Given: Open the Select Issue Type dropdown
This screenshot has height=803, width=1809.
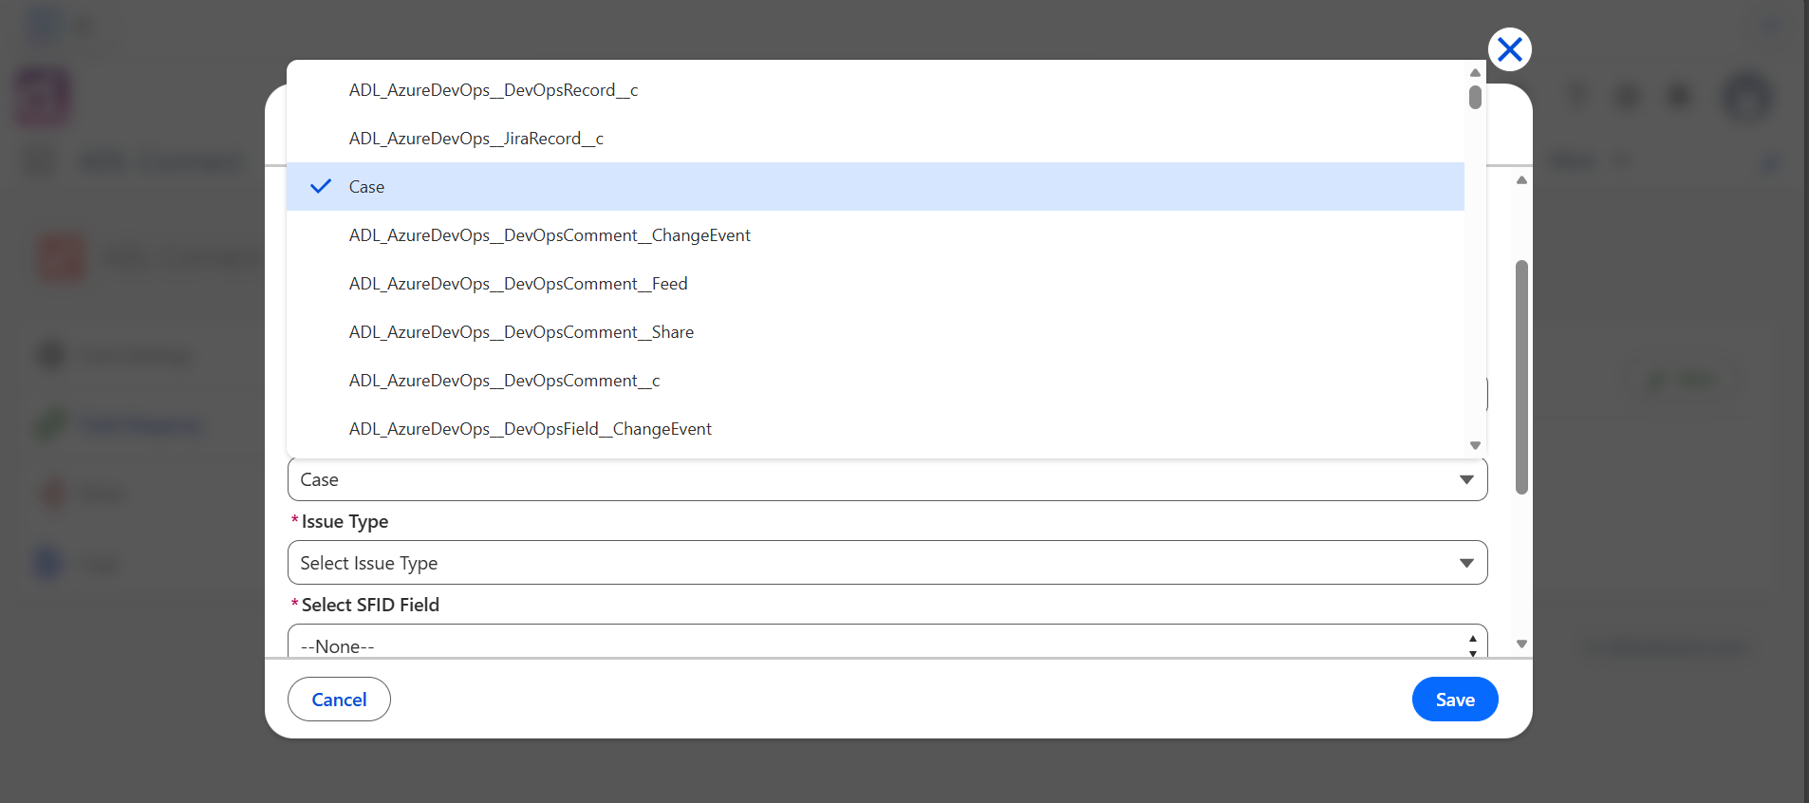Looking at the screenshot, I should [887, 563].
